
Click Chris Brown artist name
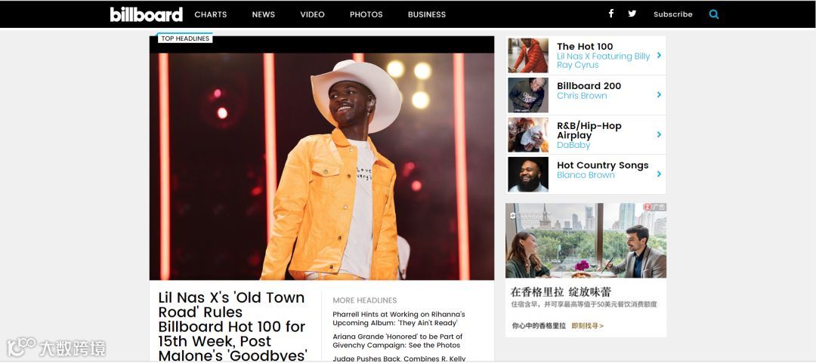pyautogui.click(x=582, y=96)
